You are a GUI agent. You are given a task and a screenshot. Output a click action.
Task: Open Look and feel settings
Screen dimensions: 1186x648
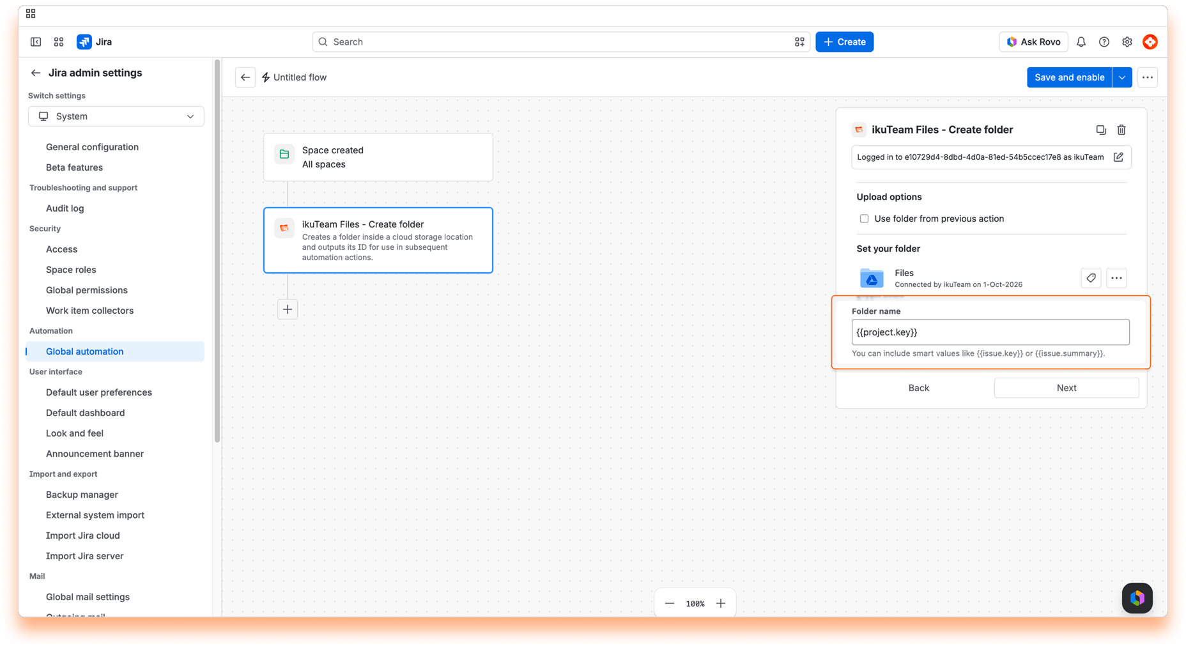74,433
